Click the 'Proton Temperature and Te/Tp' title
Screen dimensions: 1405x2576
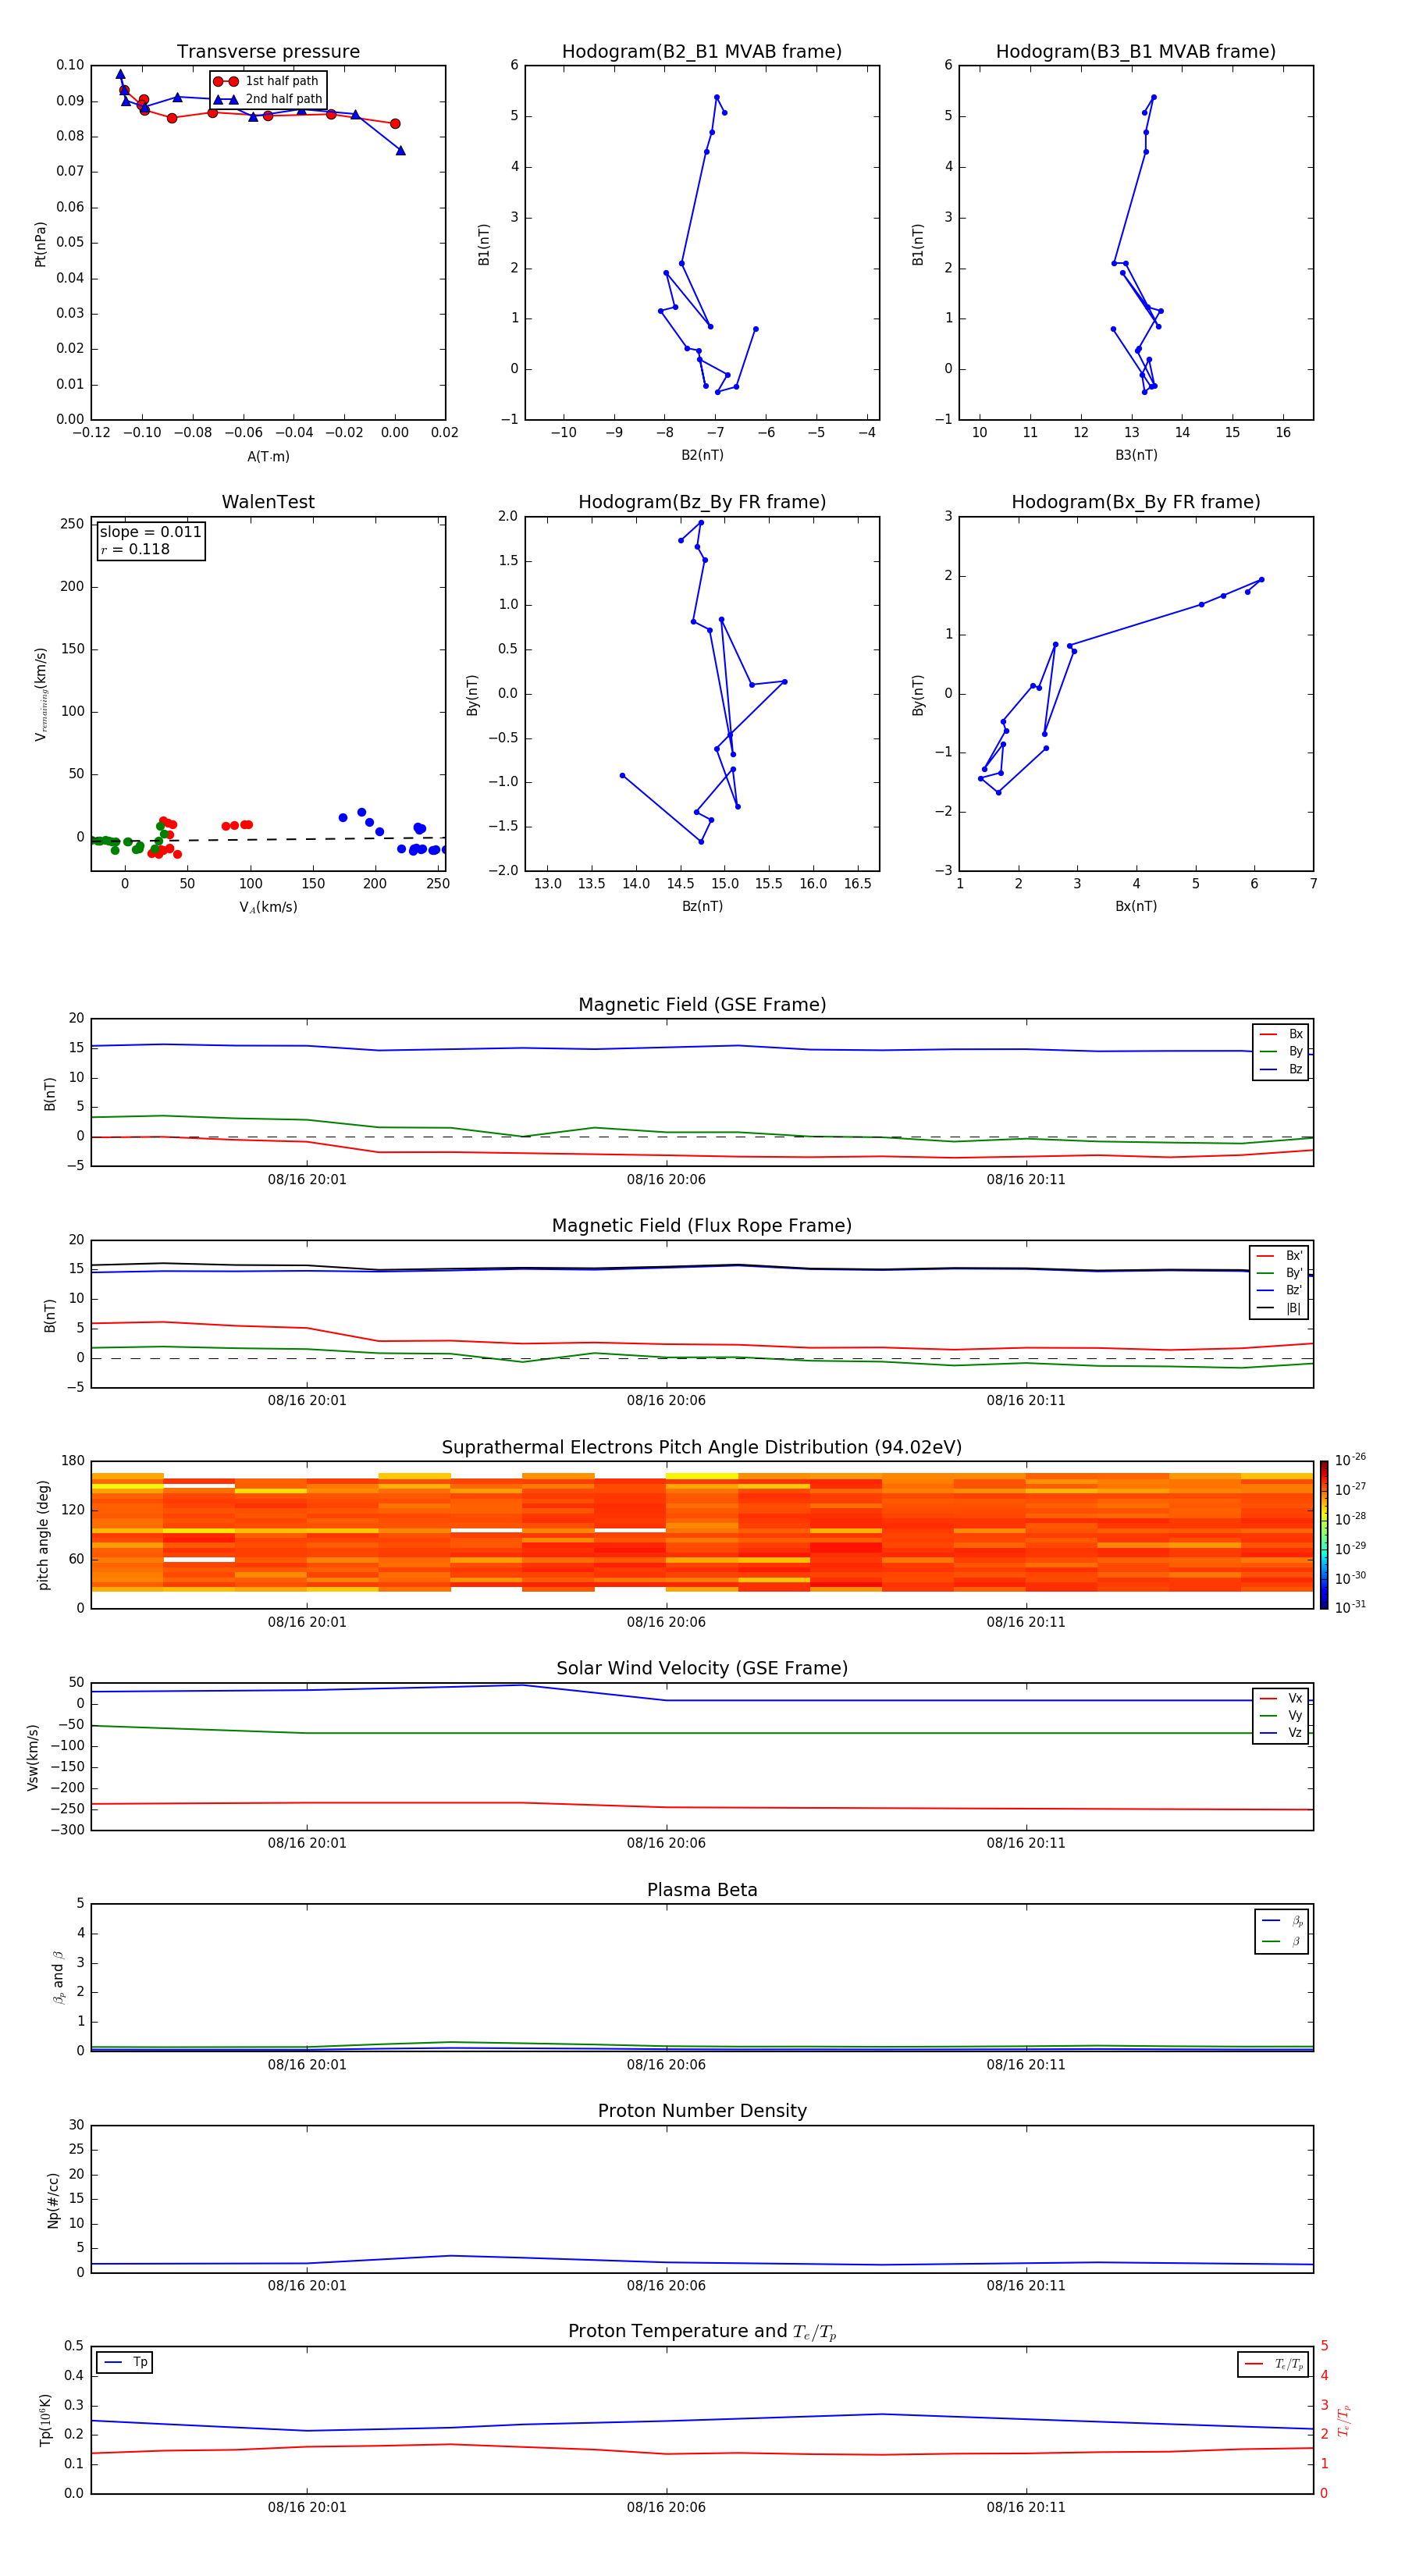(702, 2332)
